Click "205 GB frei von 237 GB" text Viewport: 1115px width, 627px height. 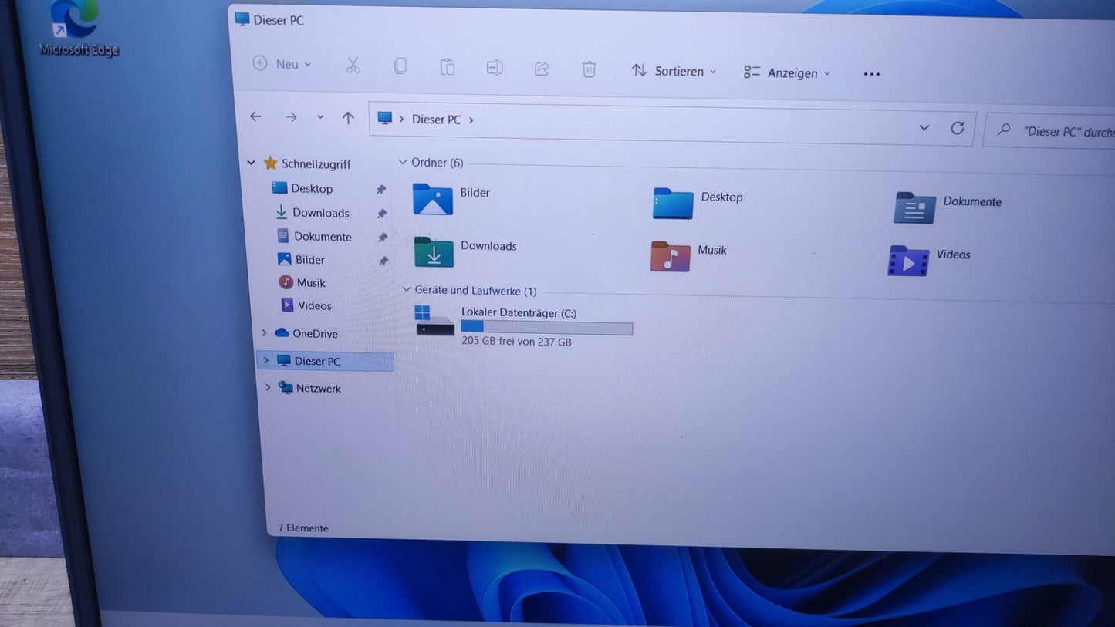tap(516, 341)
